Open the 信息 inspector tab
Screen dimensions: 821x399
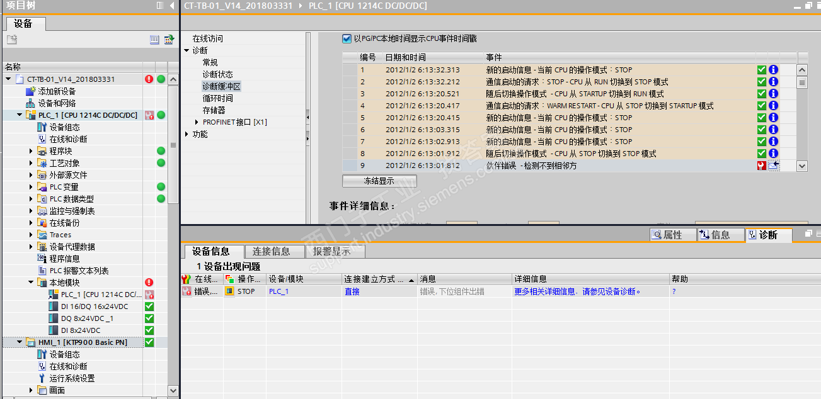click(x=720, y=235)
